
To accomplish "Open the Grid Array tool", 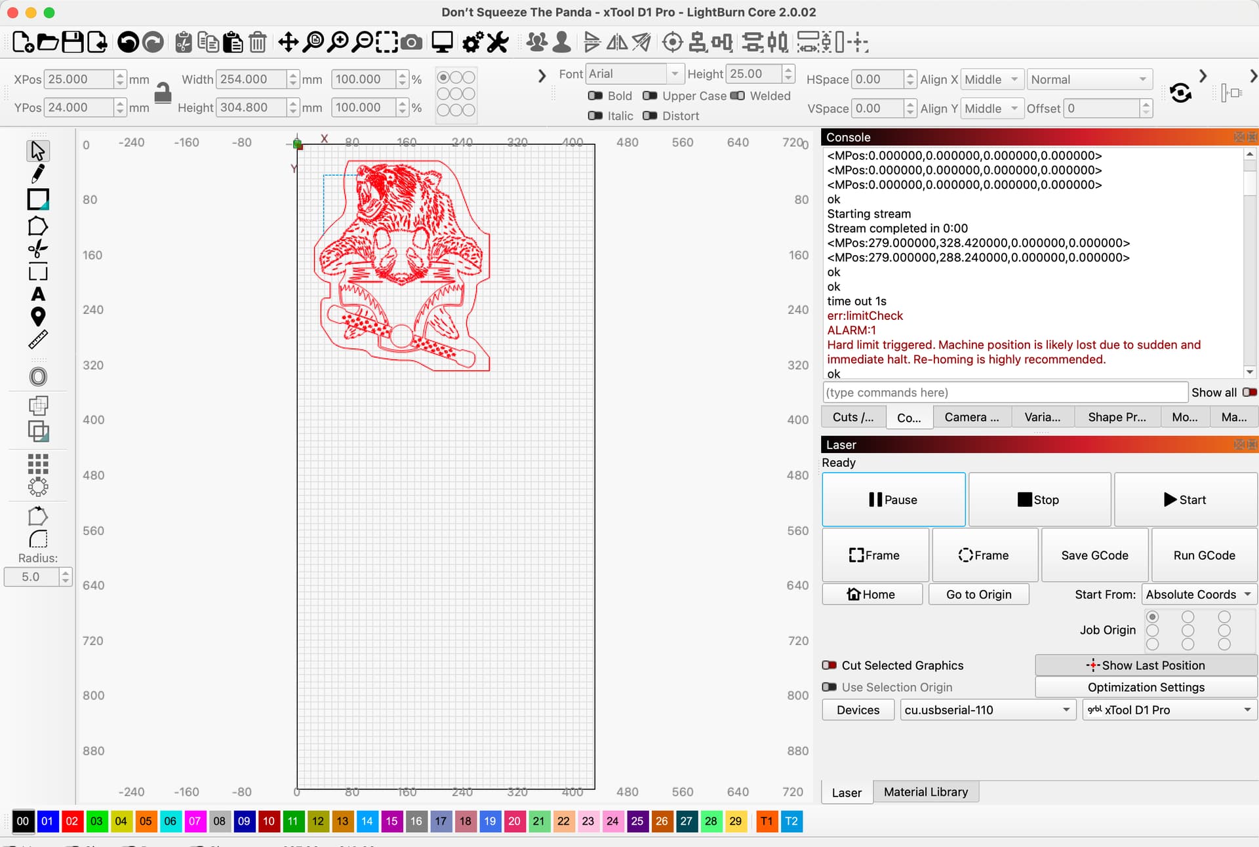I will (38, 463).
